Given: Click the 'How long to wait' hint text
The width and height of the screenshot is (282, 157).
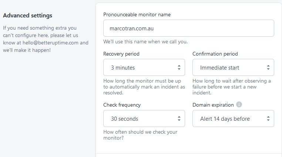Looking at the screenshot, I should (x=232, y=84).
